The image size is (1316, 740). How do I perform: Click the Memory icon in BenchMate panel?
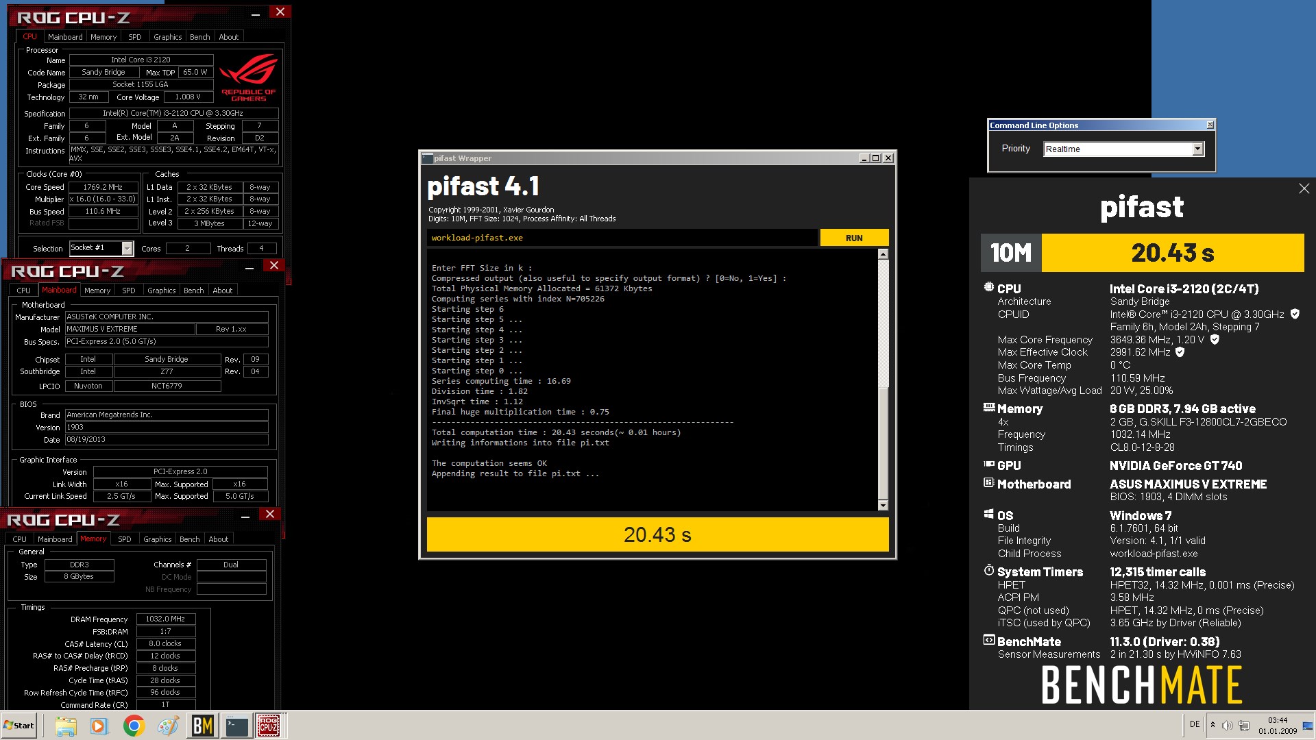[x=988, y=408]
